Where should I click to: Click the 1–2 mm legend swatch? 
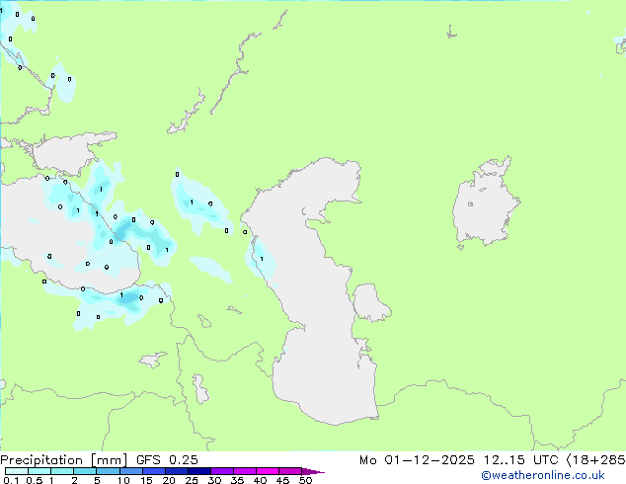click(x=62, y=471)
